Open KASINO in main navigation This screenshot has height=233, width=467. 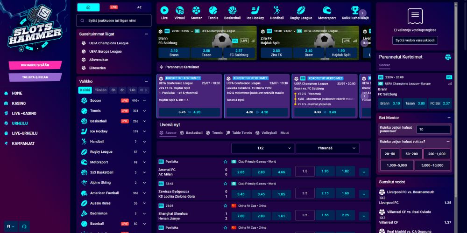pos(19,103)
